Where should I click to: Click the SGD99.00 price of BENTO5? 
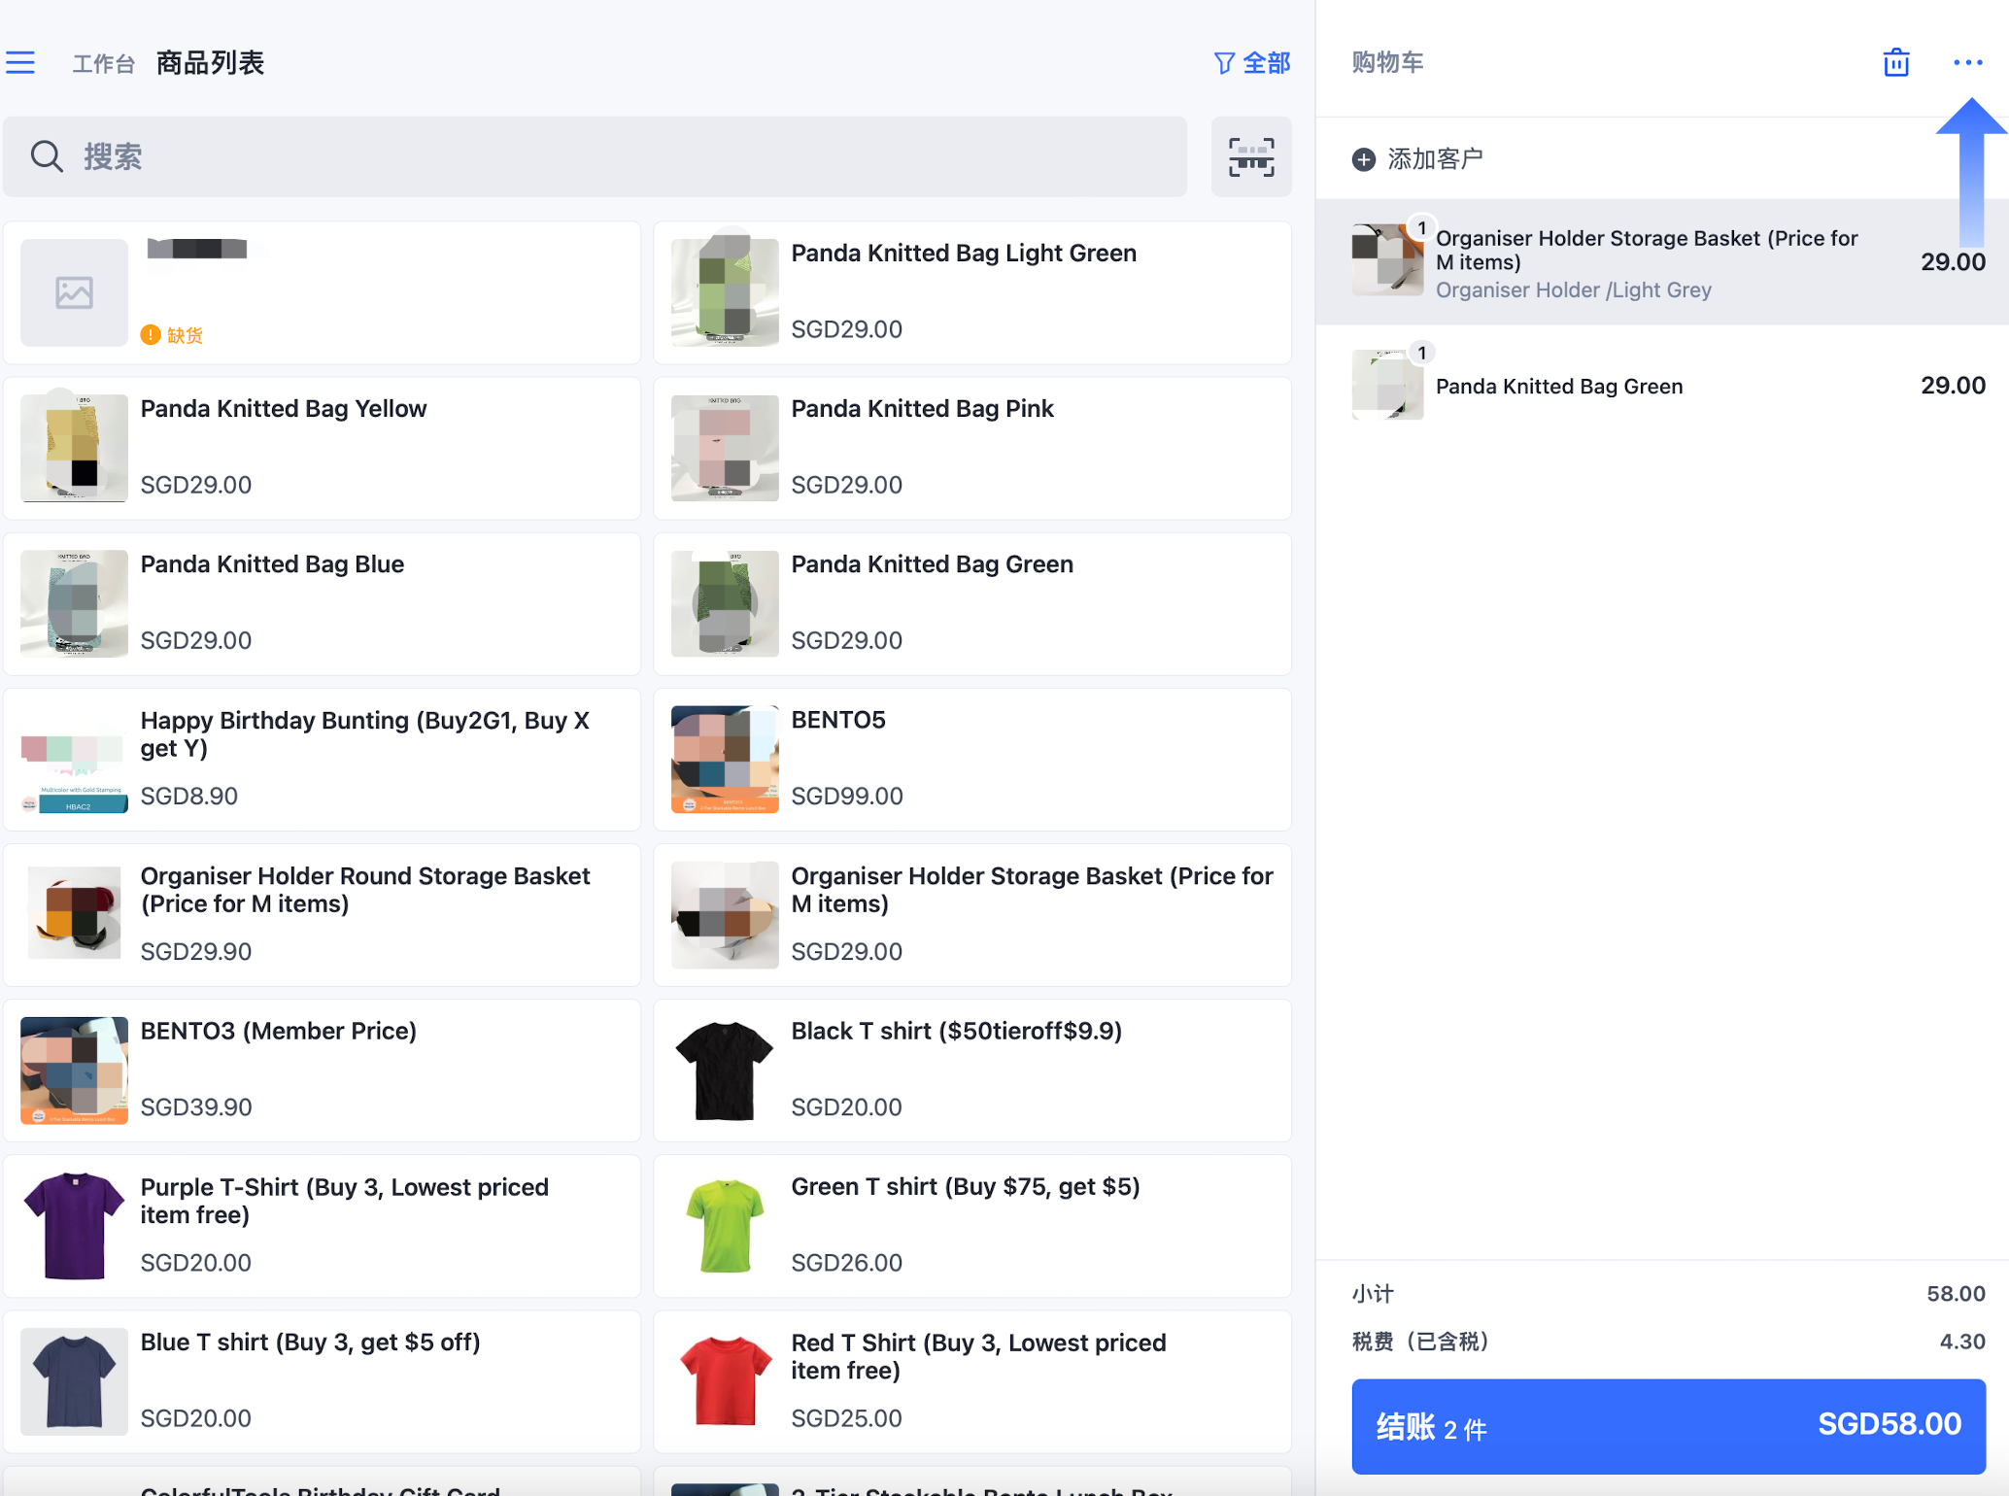point(847,797)
